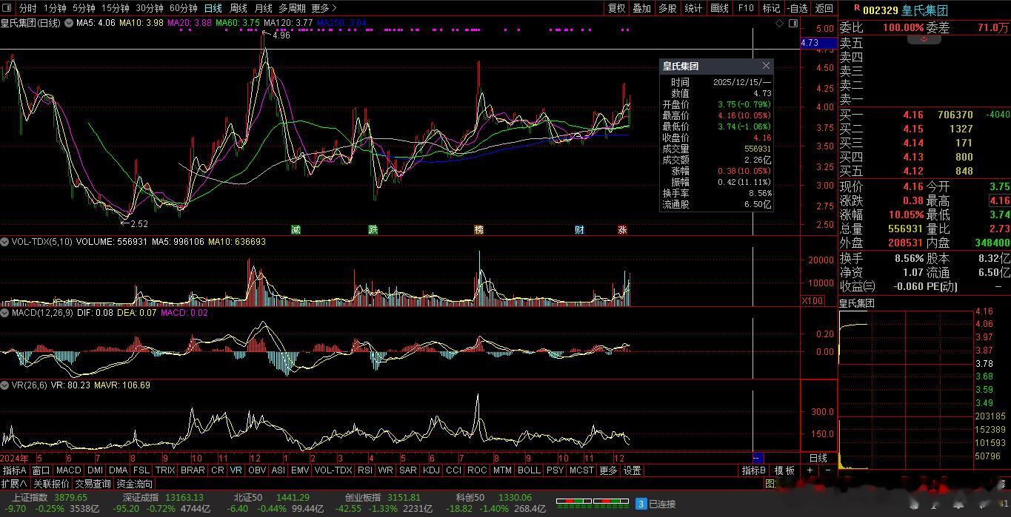Switch to 分时 intraday view
Image resolution: width=1011 pixels, height=517 pixels.
point(27,8)
